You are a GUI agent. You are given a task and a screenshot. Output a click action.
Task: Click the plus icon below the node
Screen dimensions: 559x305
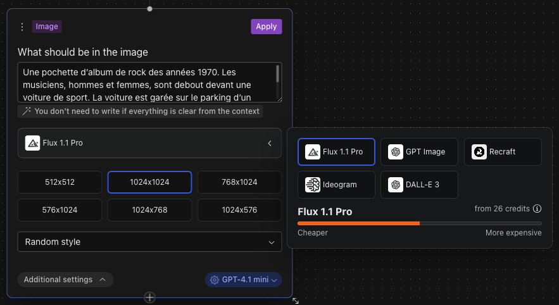149,297
